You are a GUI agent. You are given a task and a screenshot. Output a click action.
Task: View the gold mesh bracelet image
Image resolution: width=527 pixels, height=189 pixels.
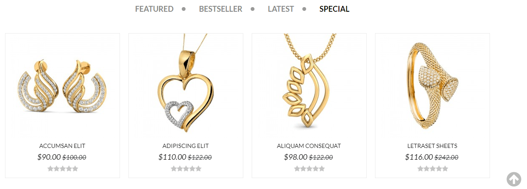432,86
